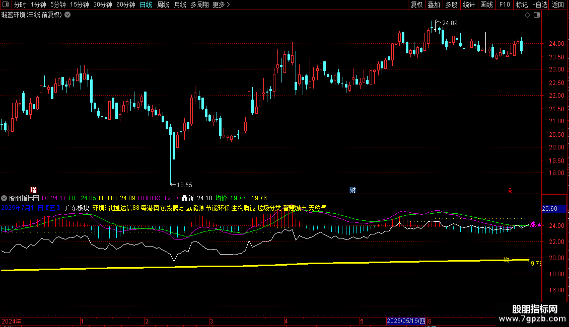
Task: Click the blue 财 financial marker
Action: point(352,190)
